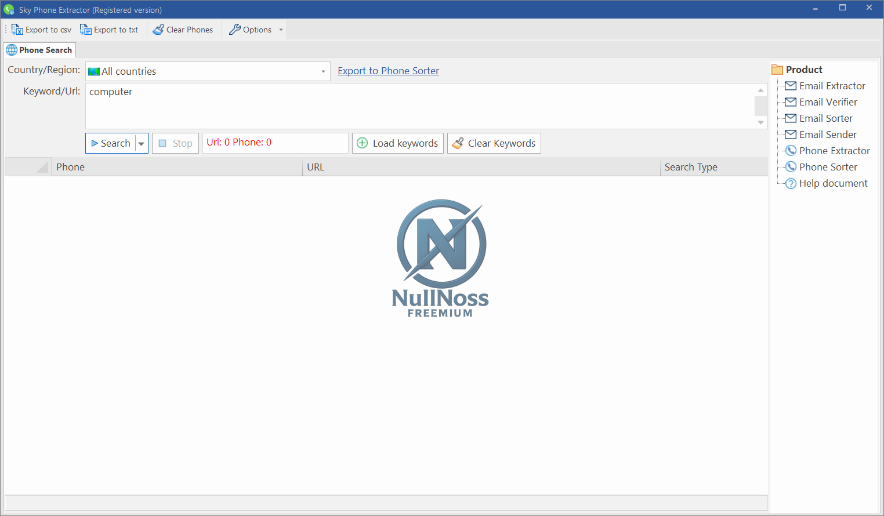Expand the Options toolbar dropdown arrow
Viewport: 884px width, 516px height.
coord(281,30)
